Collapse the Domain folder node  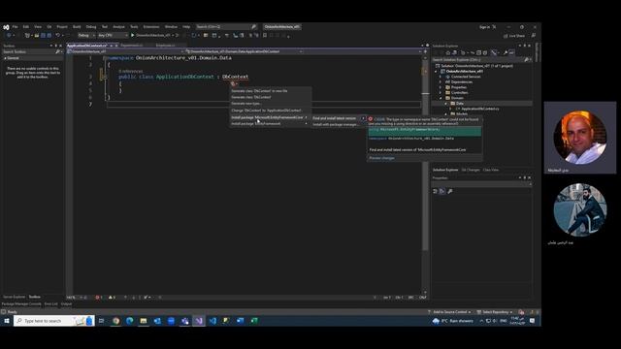(x=441, y=98)
